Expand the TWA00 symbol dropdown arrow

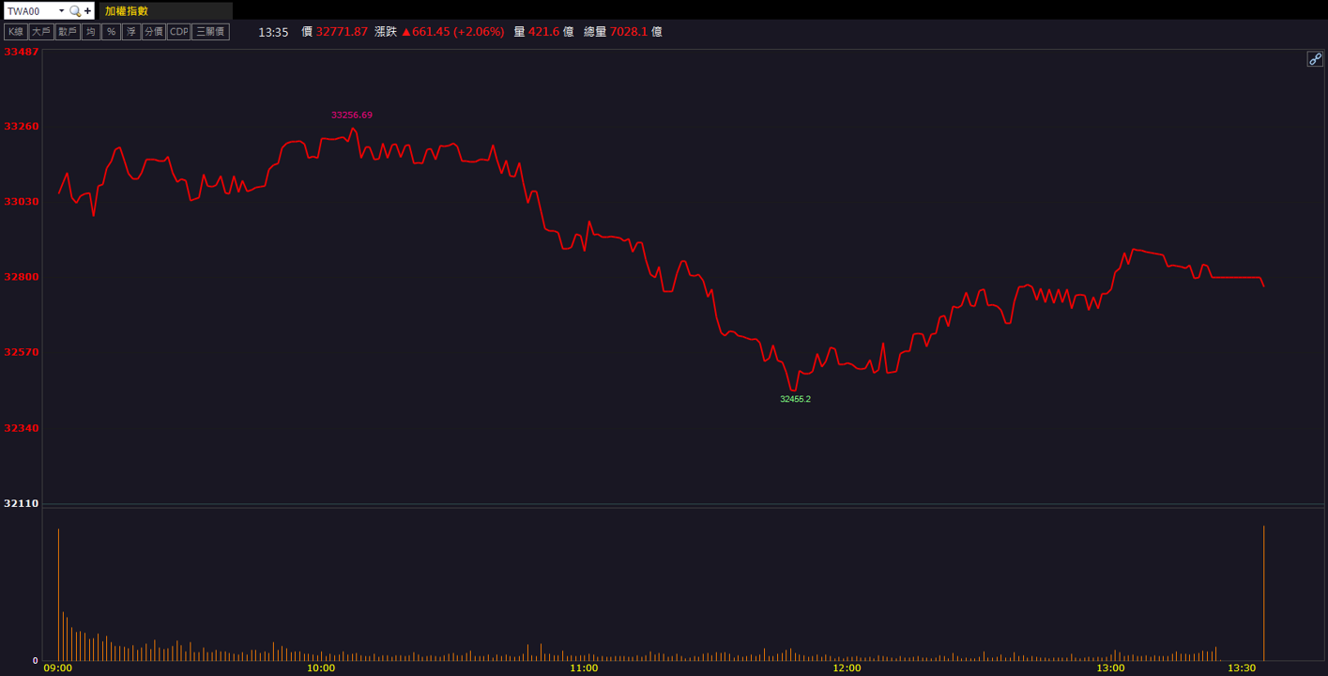pyautogui.click(x=62, y=11)
